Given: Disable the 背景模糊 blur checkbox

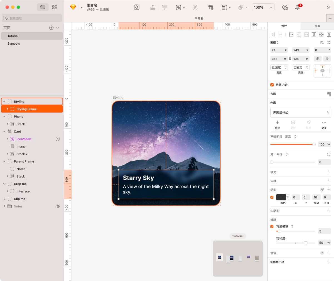Looking at the screenshot, I should [272, 226].
